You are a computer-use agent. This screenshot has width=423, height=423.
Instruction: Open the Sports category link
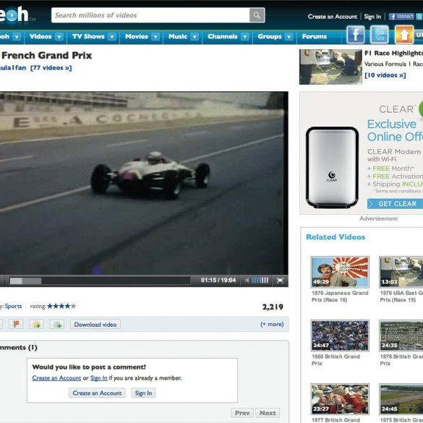pyautogui.click(x=13, y=306)
